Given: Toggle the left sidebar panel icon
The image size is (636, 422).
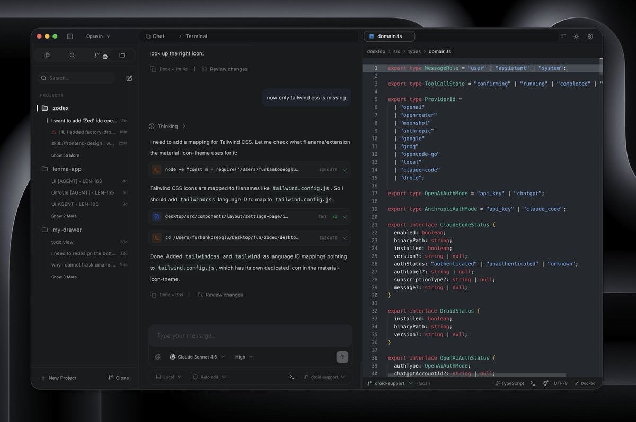Looking at the screenshot, I should (x=70, y=36).
